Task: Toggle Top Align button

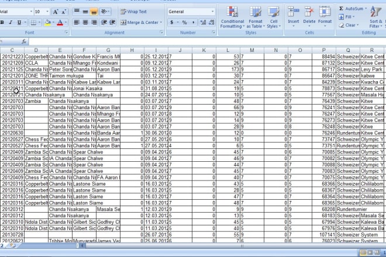Action: pos(77,12)
